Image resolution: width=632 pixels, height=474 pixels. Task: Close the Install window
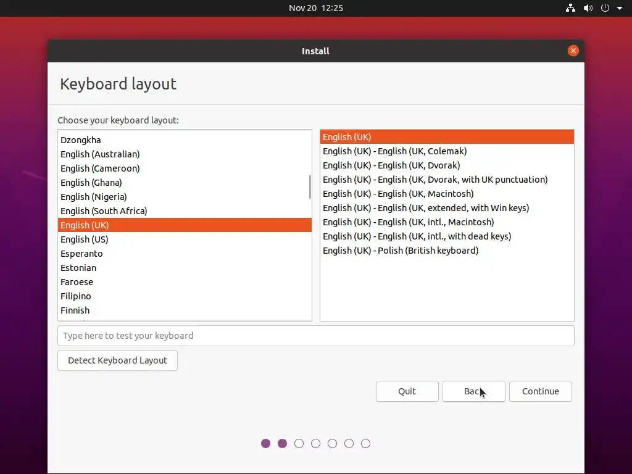[573, 51]
